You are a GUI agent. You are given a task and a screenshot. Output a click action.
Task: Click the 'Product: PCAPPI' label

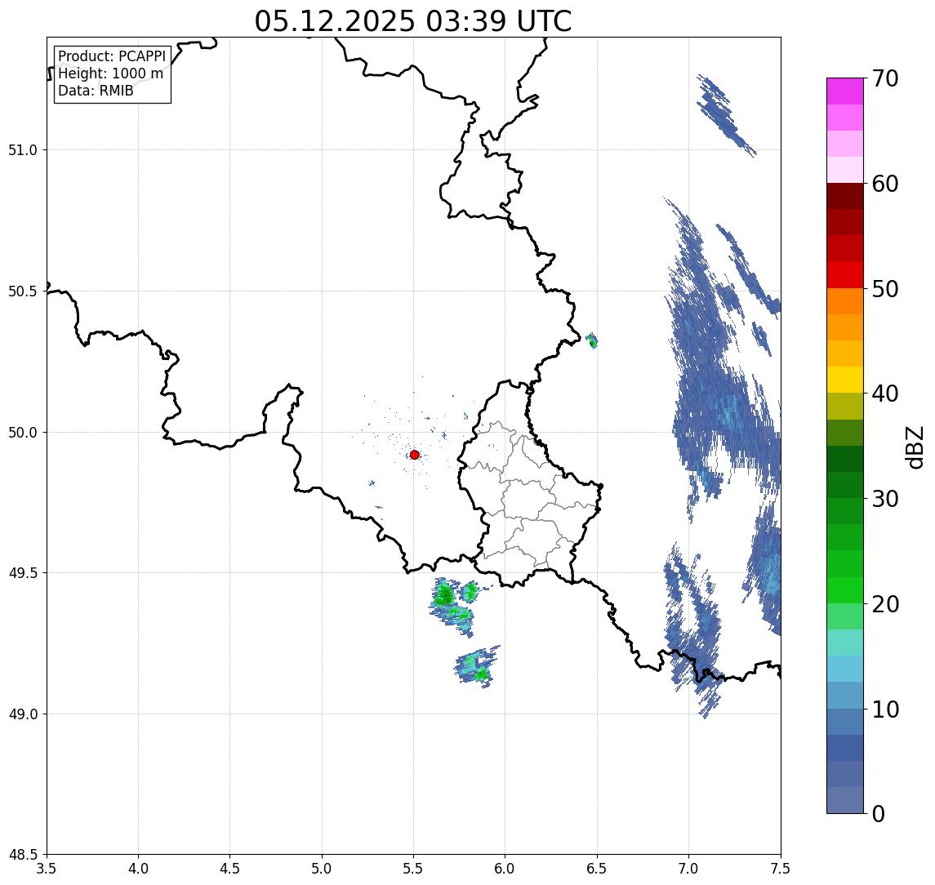[112, 56]
